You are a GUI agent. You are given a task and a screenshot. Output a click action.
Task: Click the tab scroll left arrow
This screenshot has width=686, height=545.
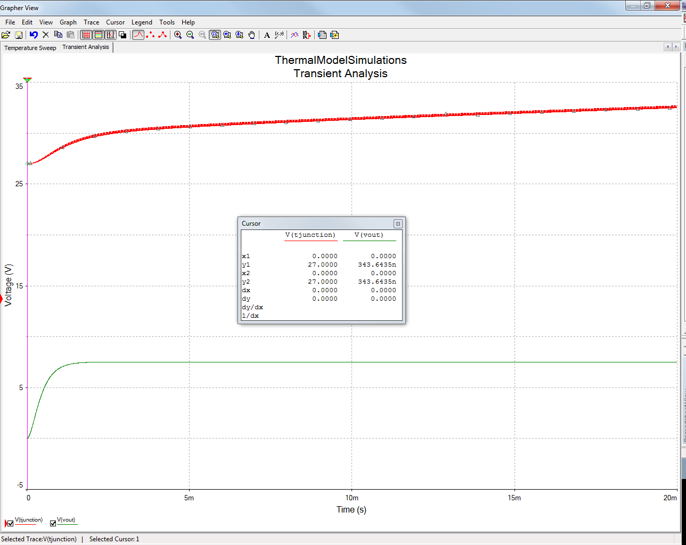[x=667, y=47]
